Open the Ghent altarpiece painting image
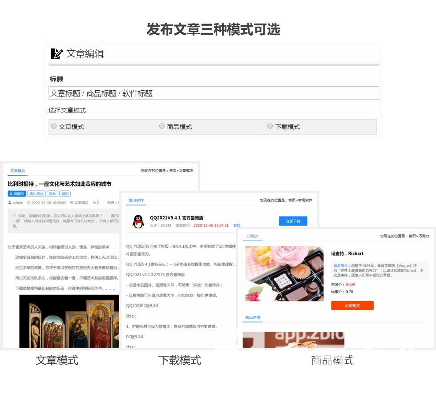The height and width of the screenshot is (398, 436). [69, 321]
